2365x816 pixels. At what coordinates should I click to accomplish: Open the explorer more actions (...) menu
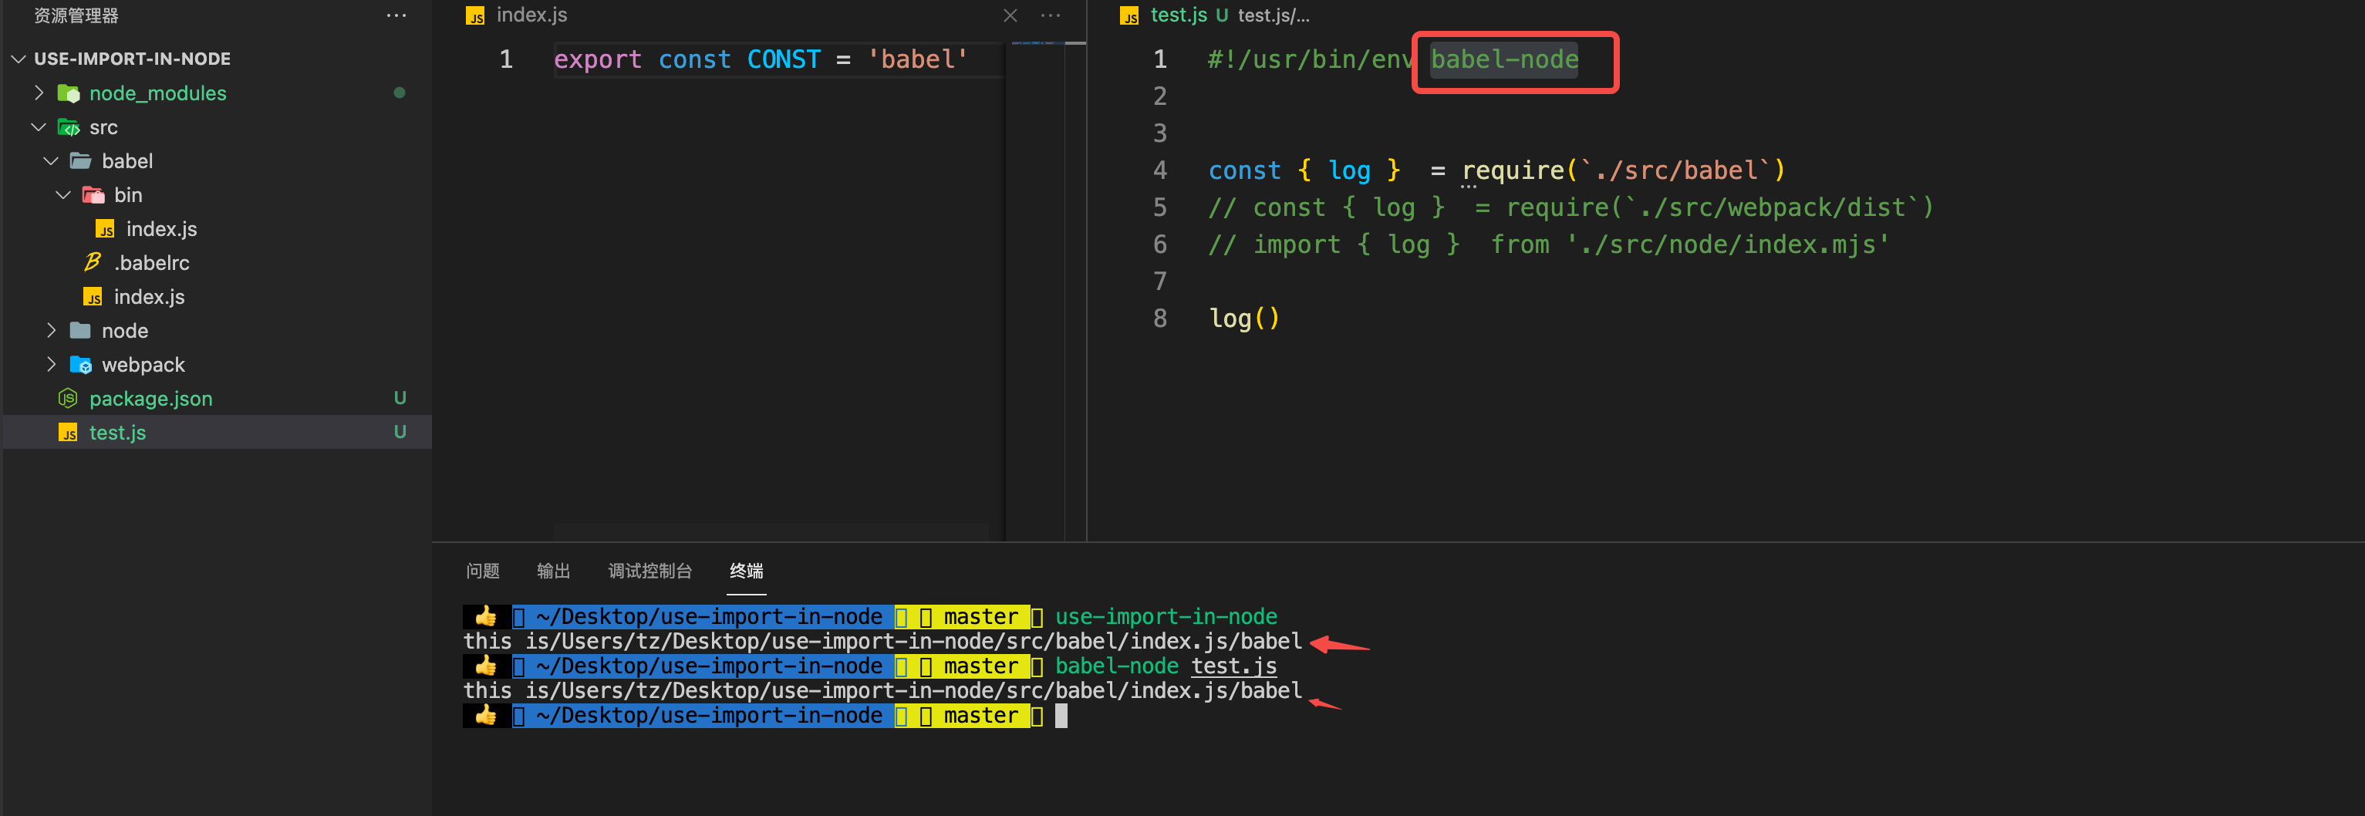[396, 15]
